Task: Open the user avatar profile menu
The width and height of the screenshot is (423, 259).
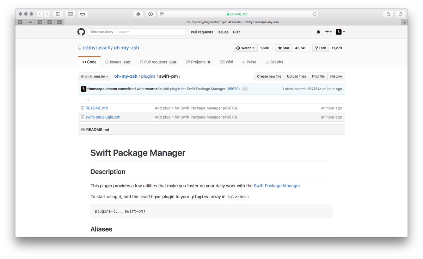Action: pos(341,32)
